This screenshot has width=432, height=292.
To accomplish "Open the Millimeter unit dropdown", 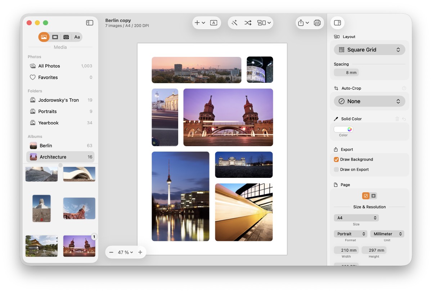I will 387,234.
